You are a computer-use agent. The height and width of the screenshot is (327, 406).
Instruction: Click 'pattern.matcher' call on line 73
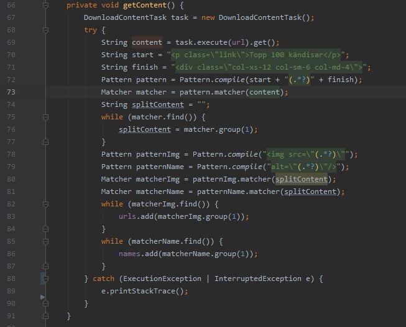tap(212, 92)
